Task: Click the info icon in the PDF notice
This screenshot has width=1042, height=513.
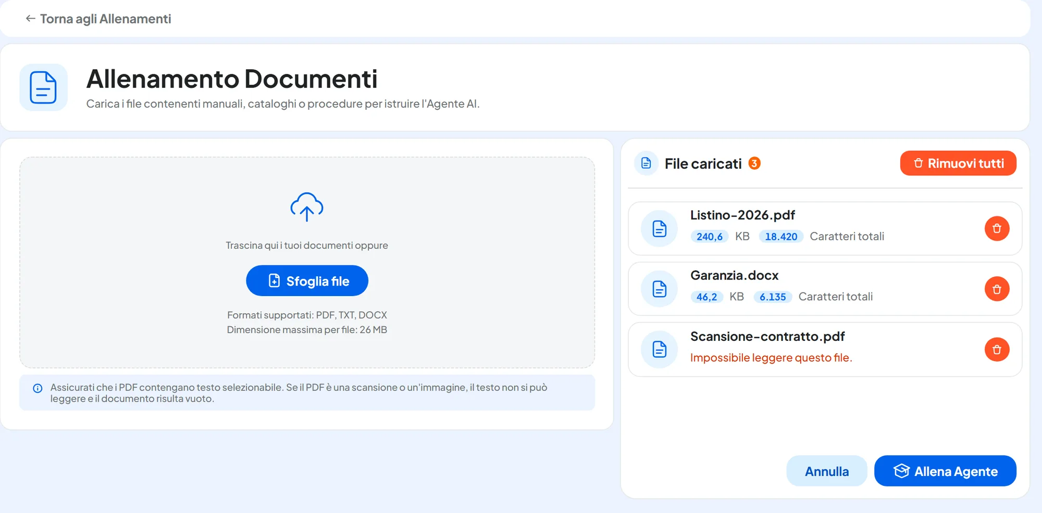Action: [38, 388]
